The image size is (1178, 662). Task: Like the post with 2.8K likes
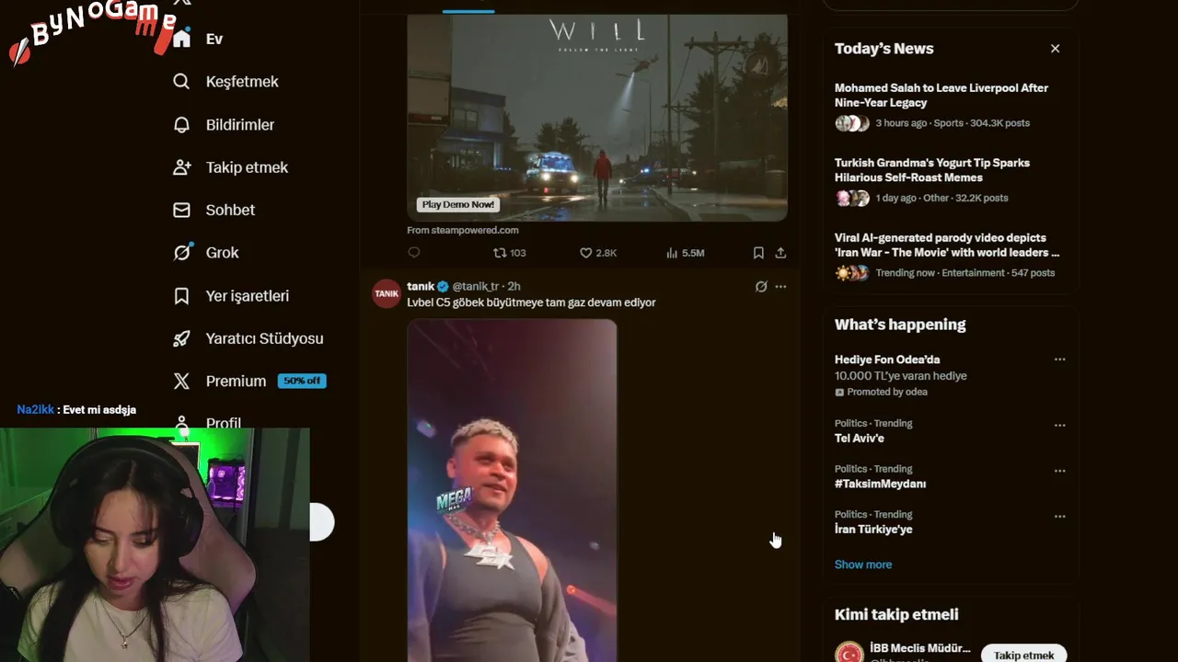coord(598,253)
